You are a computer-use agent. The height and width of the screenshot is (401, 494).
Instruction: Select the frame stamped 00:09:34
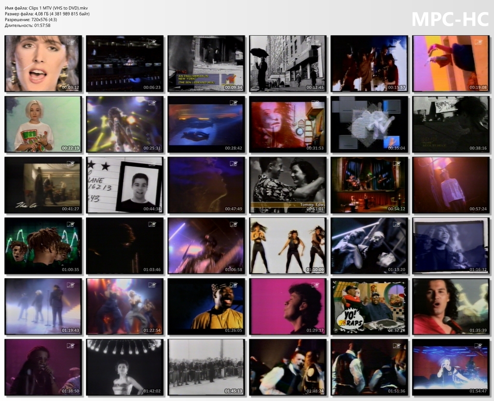click(206, 64)
